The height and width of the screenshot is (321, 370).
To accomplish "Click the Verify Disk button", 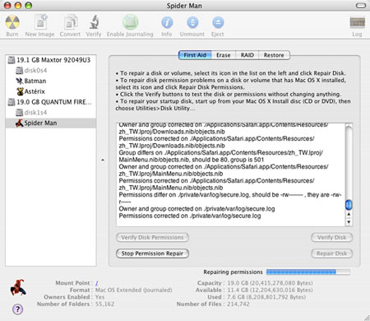I will [x=331, y=238].
